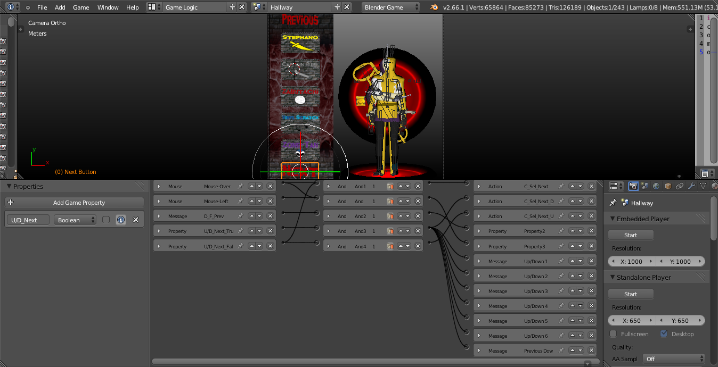Toggle U/D_Next boolean value checkbox
This screenshot has width=718, height=367.
pyautogui.click(x=106, y=220)
